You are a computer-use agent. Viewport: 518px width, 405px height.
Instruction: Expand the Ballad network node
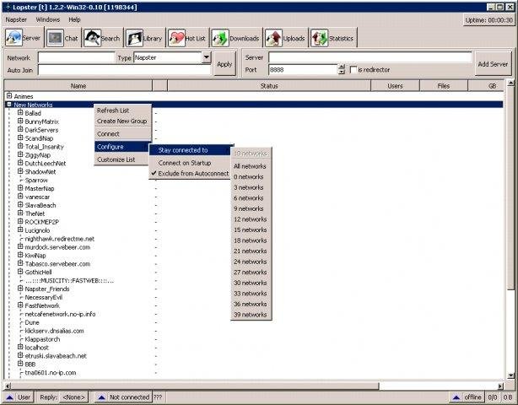(x=20, y=113)
